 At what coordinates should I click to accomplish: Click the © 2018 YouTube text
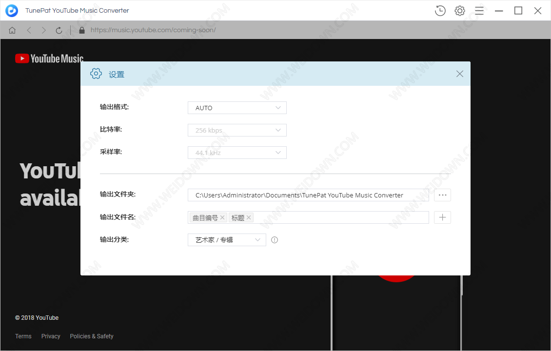pyautogui.click(x=37, y=318)
